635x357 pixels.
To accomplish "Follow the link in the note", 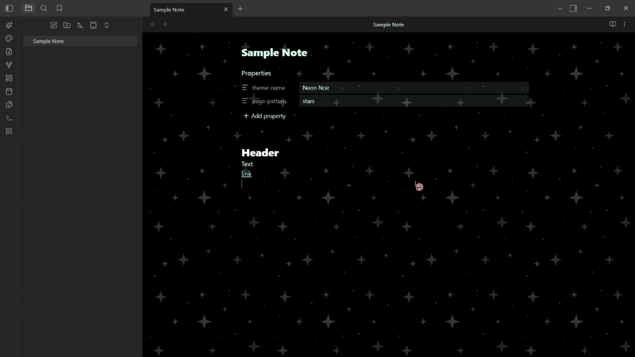I will coord(246,174).
